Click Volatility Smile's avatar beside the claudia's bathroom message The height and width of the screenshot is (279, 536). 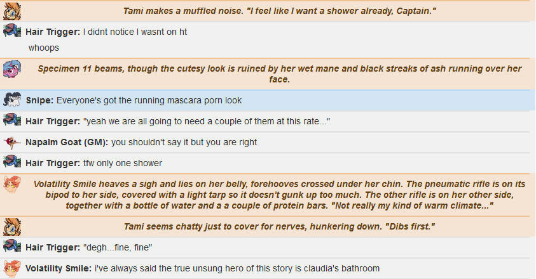[12, 268]
